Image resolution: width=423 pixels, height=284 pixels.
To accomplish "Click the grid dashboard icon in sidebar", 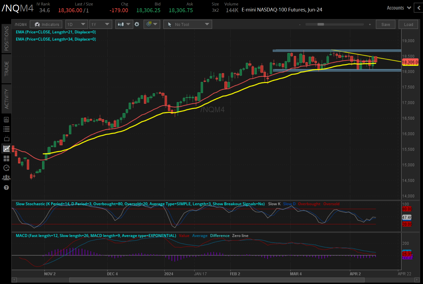I will tap(6, 158).
